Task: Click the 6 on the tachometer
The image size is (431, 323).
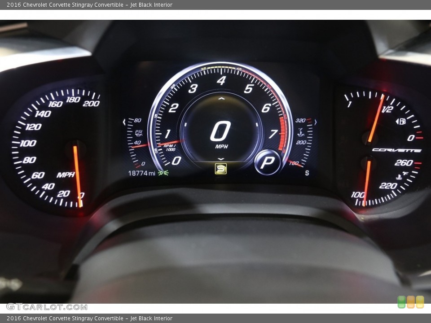Action: coord(266,108)
